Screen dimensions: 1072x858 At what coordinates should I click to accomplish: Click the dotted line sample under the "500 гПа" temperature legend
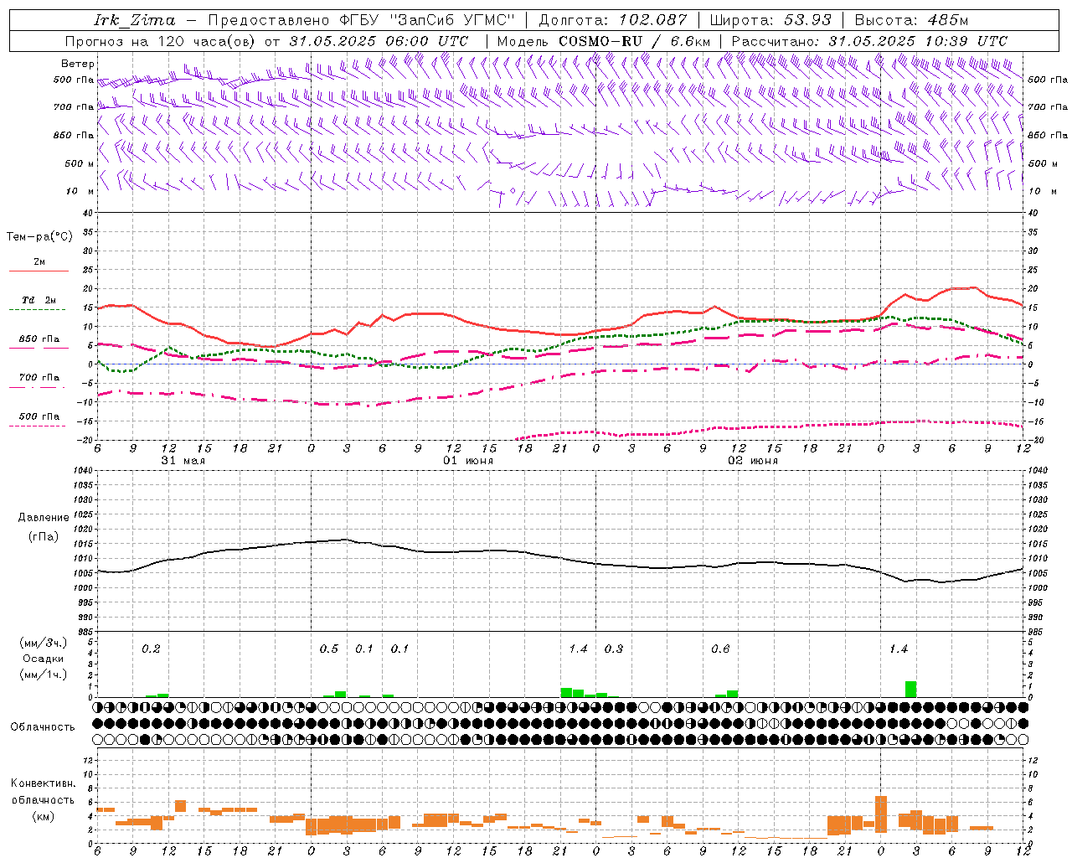point(37,426)
